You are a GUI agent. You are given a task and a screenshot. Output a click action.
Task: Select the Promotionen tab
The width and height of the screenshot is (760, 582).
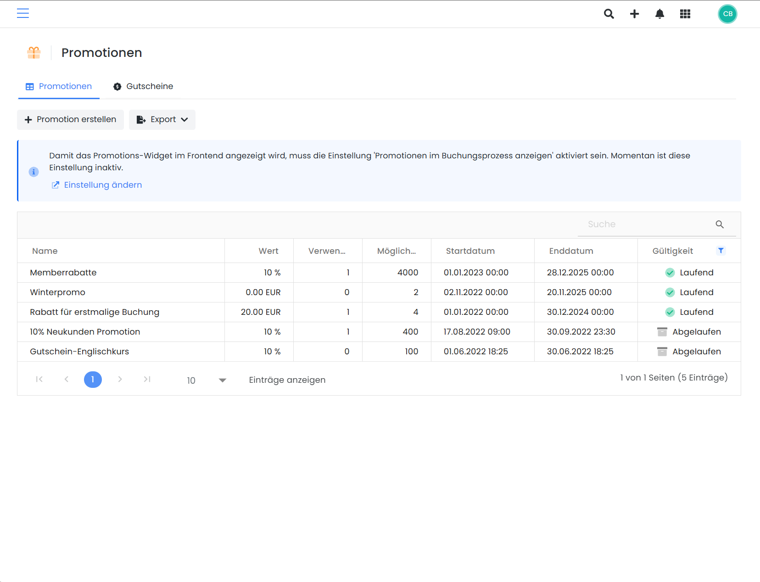[x=59, y=86]
